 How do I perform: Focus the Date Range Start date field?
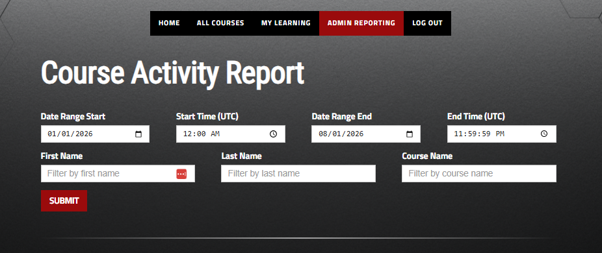pyautogui.click(x=95, y=134)
